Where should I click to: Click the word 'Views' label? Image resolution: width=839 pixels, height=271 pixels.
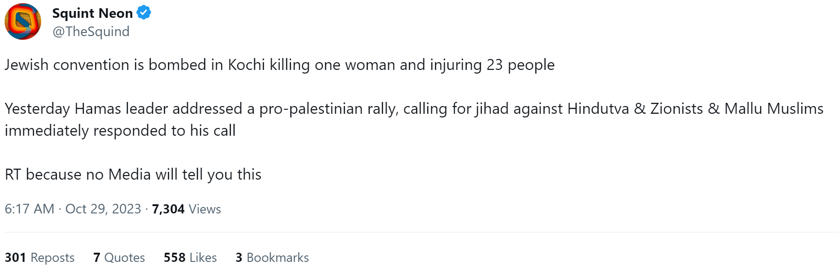point(205,209)
